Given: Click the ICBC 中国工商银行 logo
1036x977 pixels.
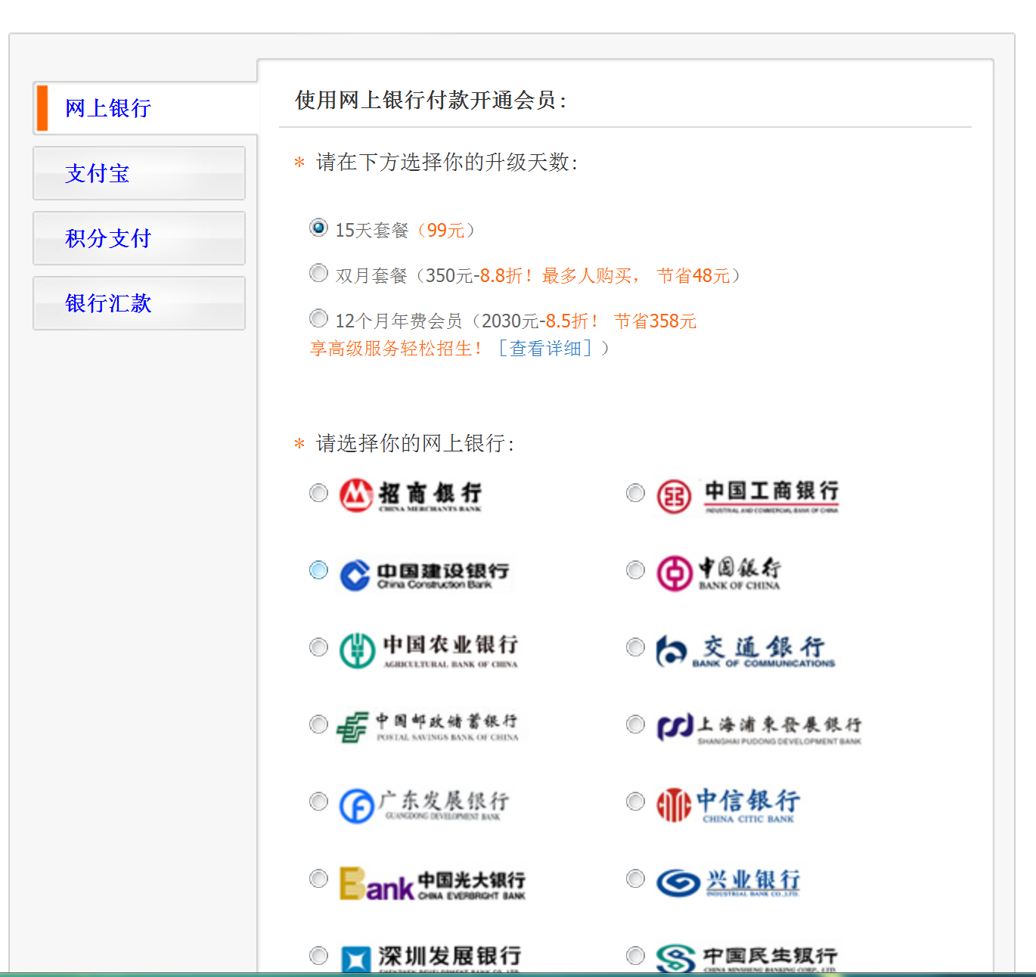Looking at the screenshot, I should pos(748,496).
